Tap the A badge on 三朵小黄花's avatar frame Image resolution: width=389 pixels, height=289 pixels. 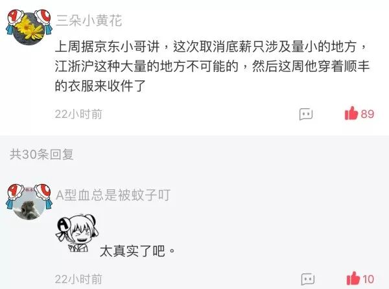click(15, 18)
